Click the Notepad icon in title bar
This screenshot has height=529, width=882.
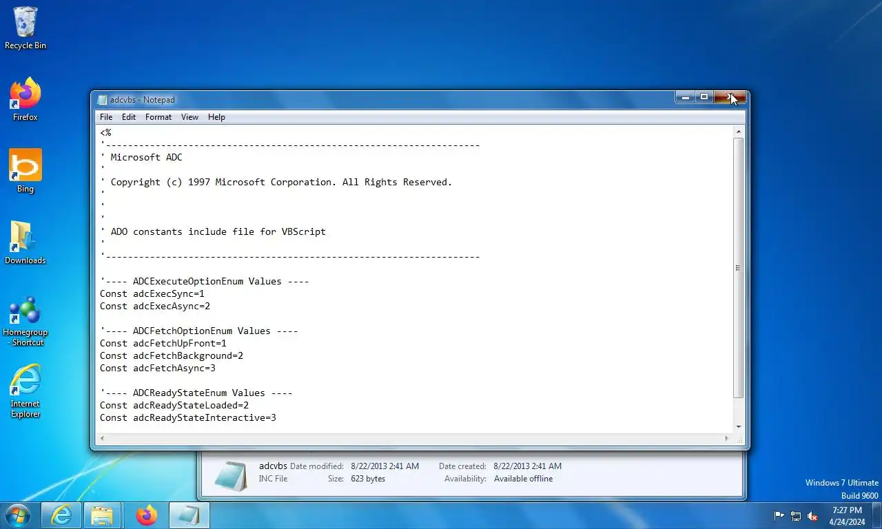[x=103, y=100]
